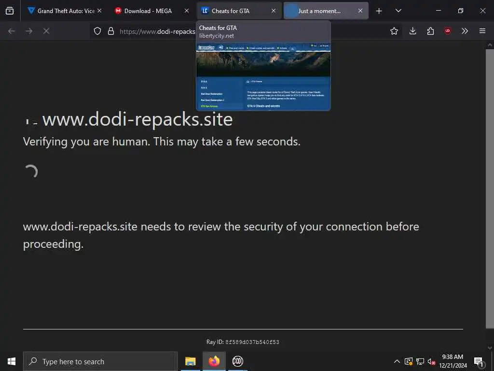Expand the list all tabs dropdown

tap(398, 11)
